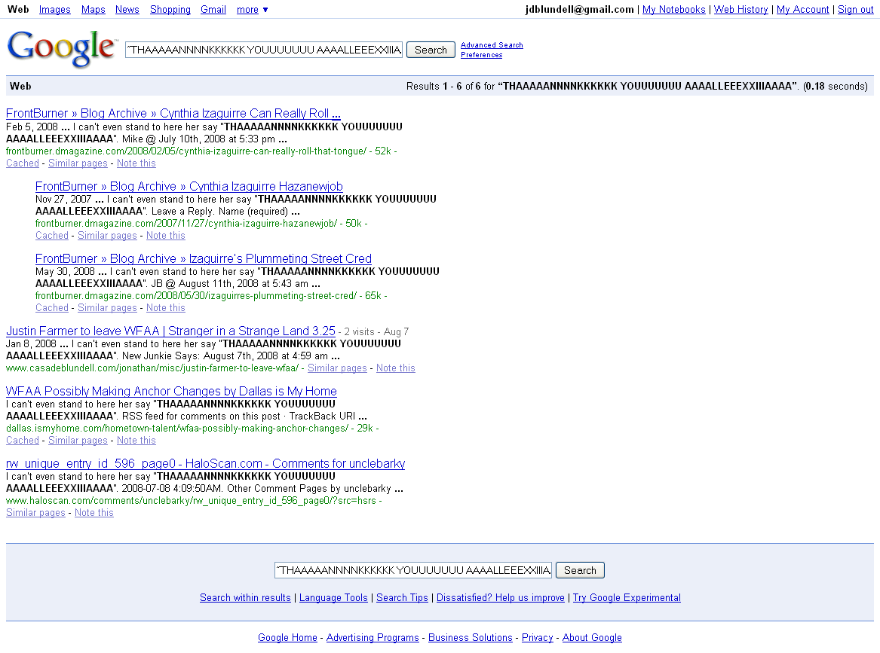Click the top Search button

coord(431,50)
